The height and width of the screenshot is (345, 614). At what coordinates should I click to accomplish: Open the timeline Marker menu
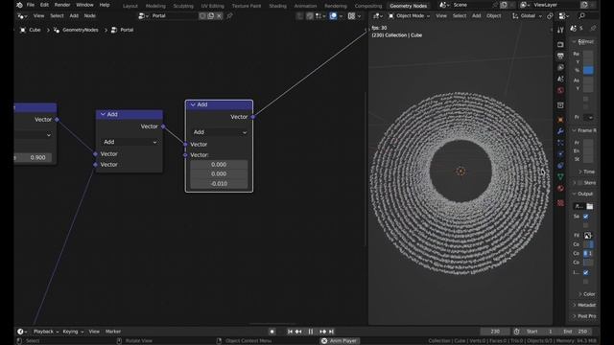point(113,332)
